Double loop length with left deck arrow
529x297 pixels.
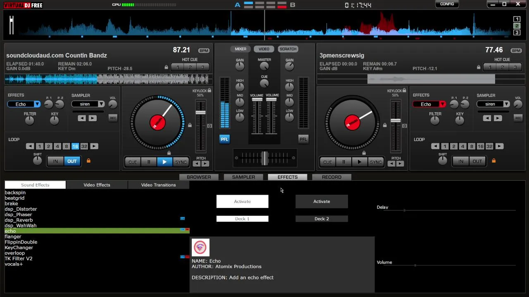point(94,146)
